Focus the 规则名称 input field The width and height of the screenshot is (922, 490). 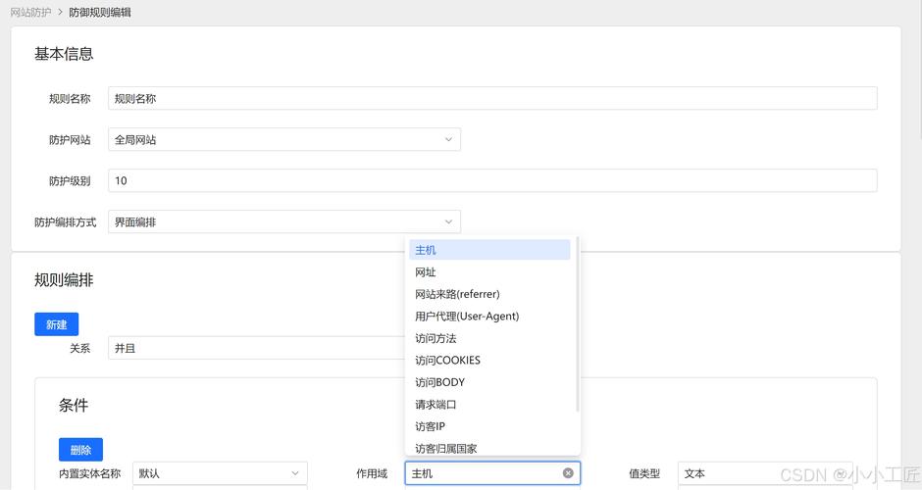pos(492,98)
